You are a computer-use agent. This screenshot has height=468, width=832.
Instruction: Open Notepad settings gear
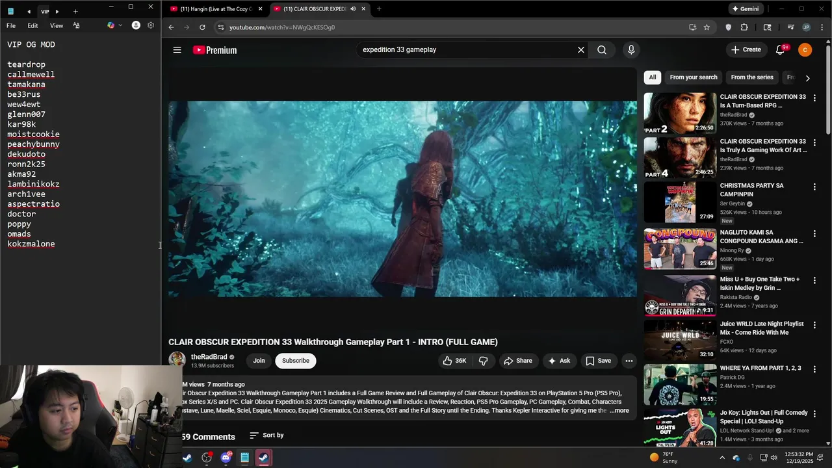click(x=151, y=25)
